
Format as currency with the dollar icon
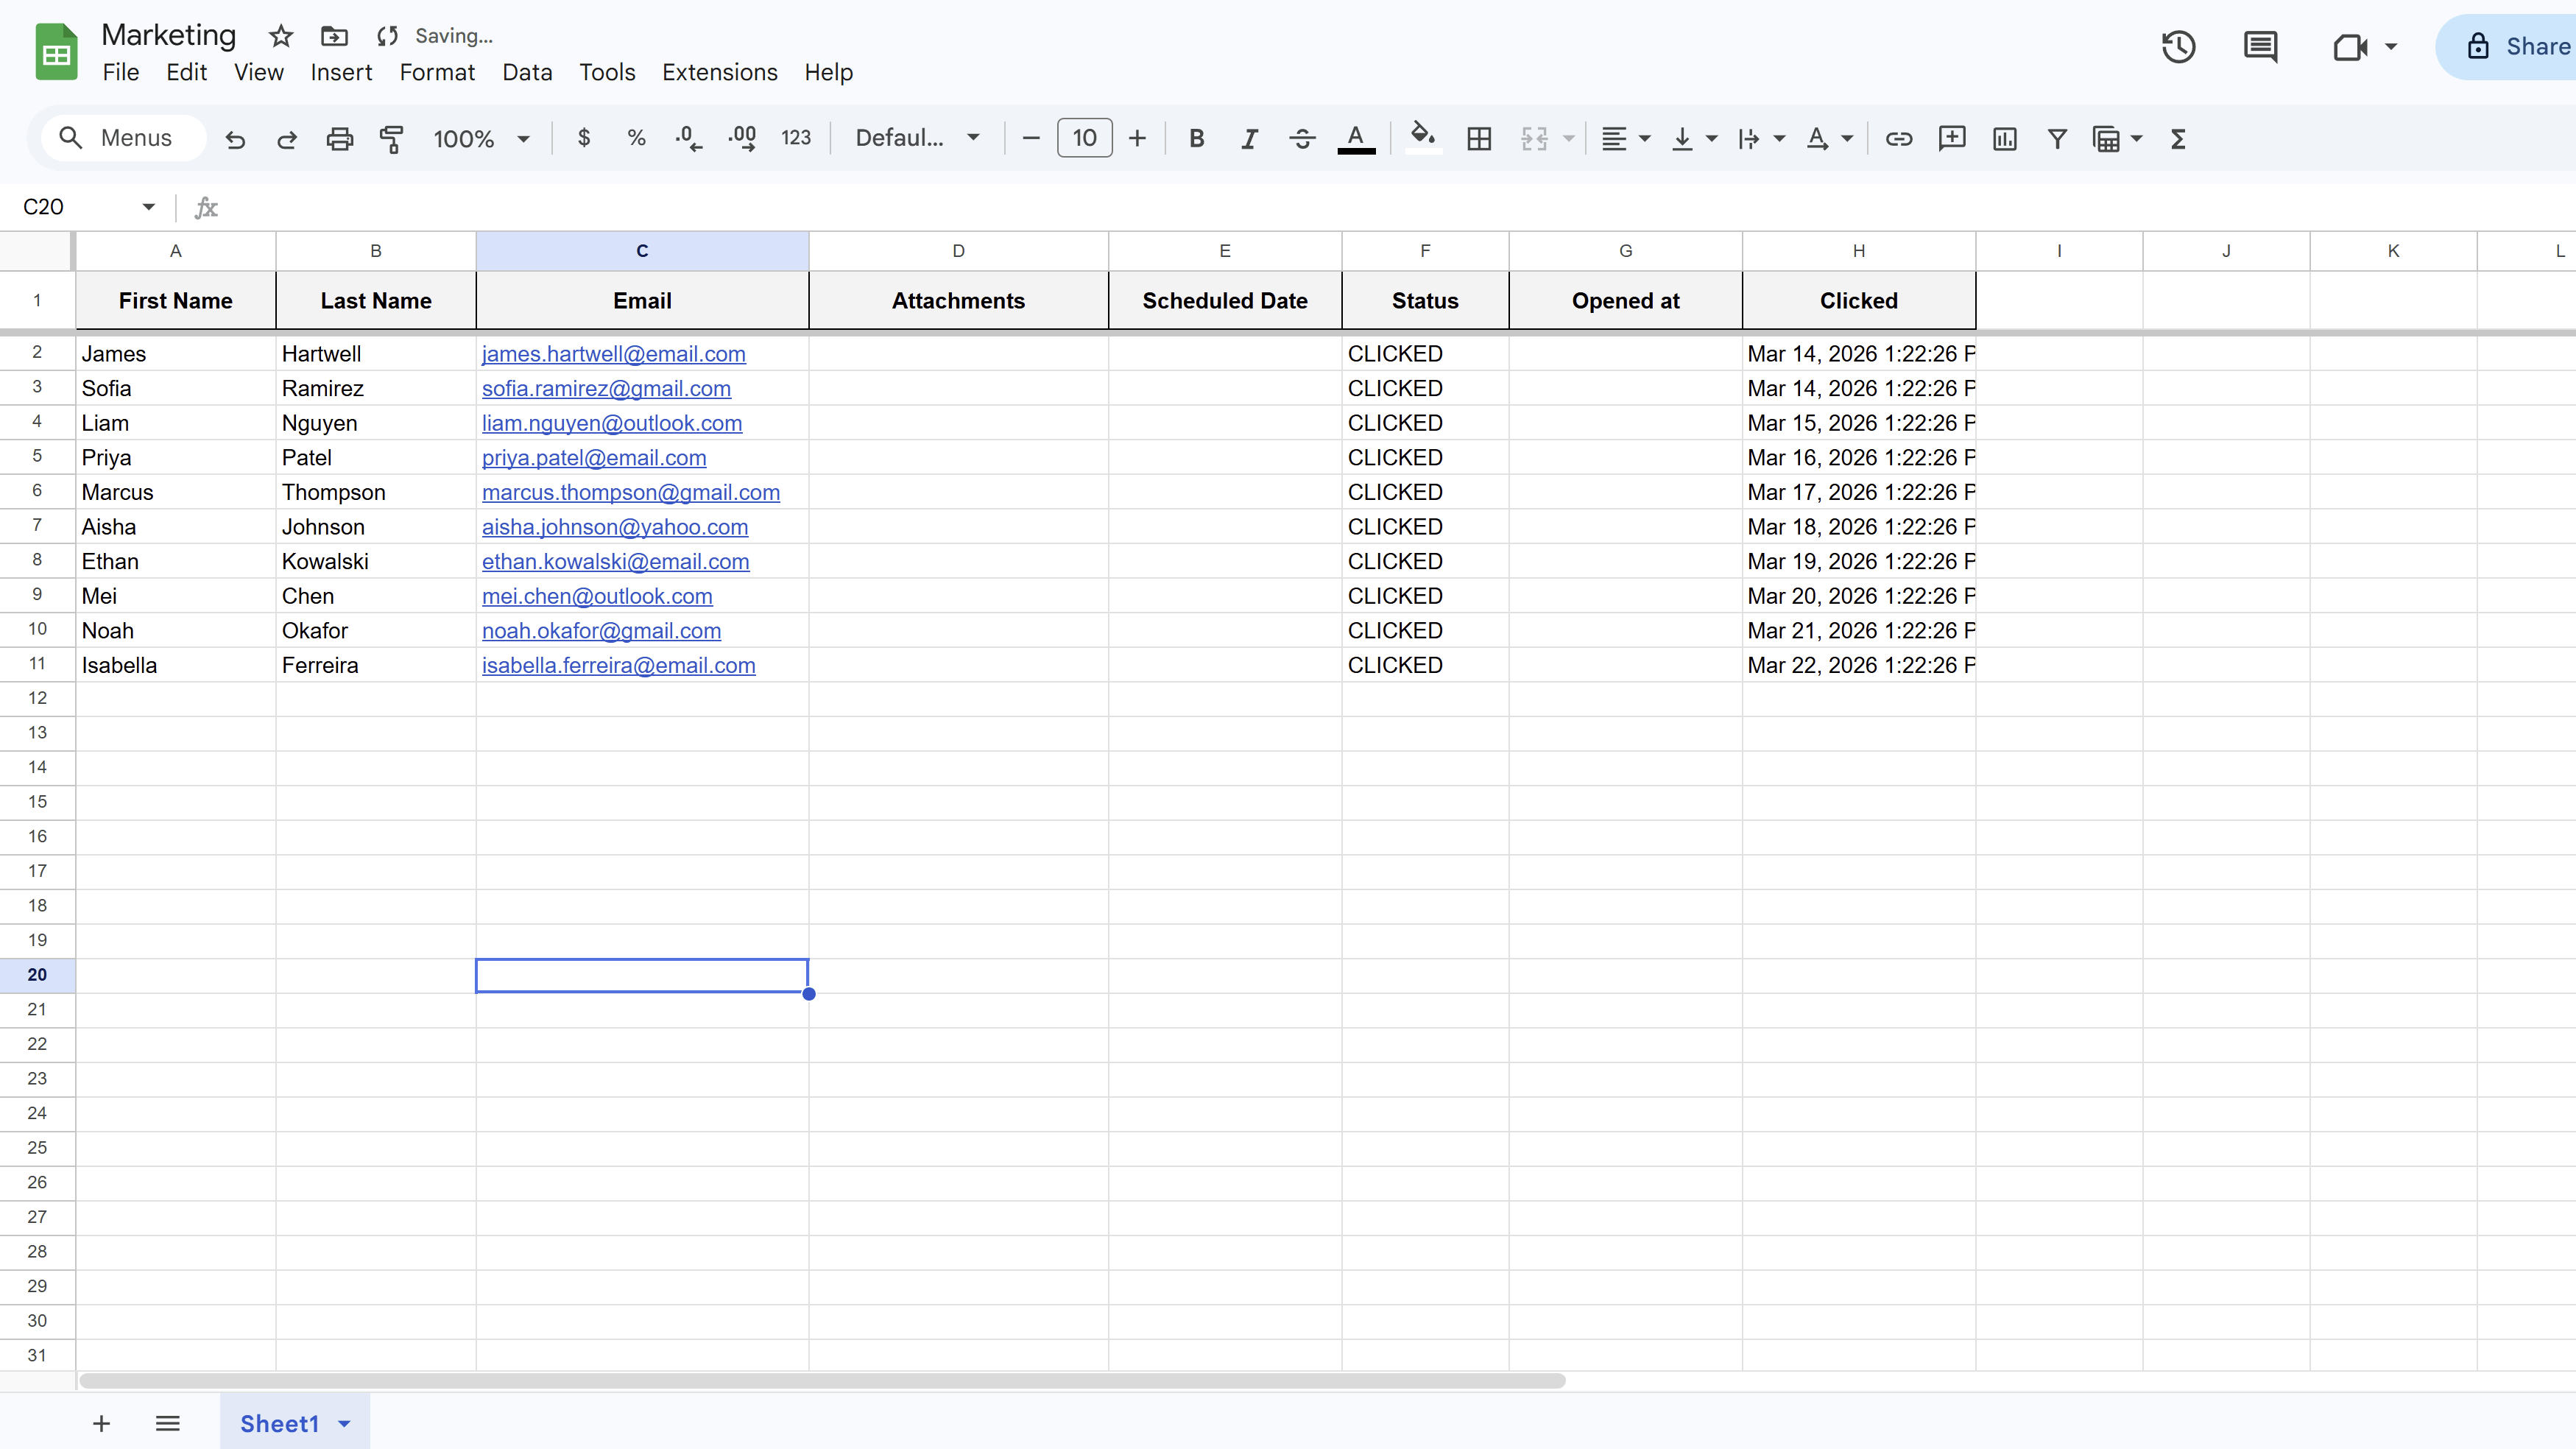click(x=583, y=138)
